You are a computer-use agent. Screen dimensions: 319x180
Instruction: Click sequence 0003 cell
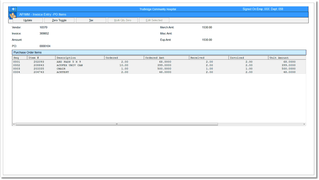click(x=16, y=69)
